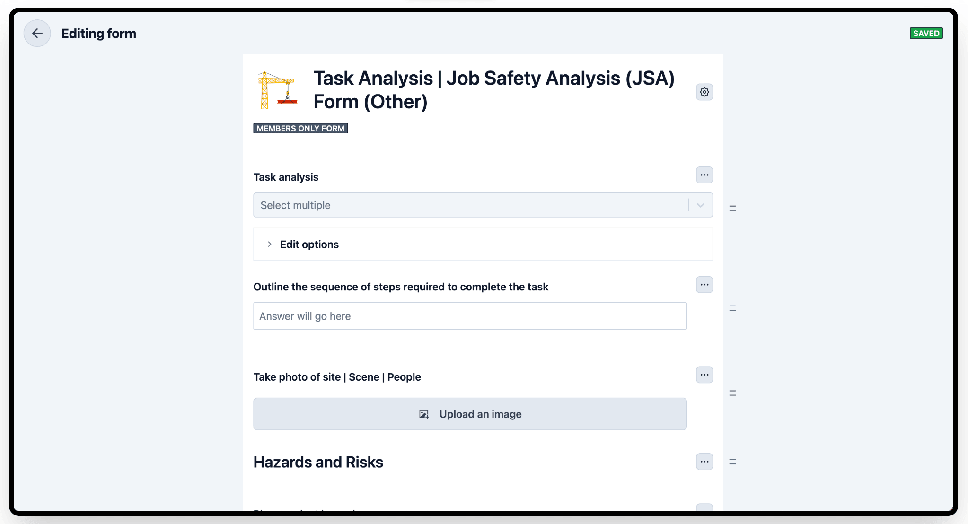Click the Members Only Form badge
This screenshot has width=968, height=524.
click(300, 129)
